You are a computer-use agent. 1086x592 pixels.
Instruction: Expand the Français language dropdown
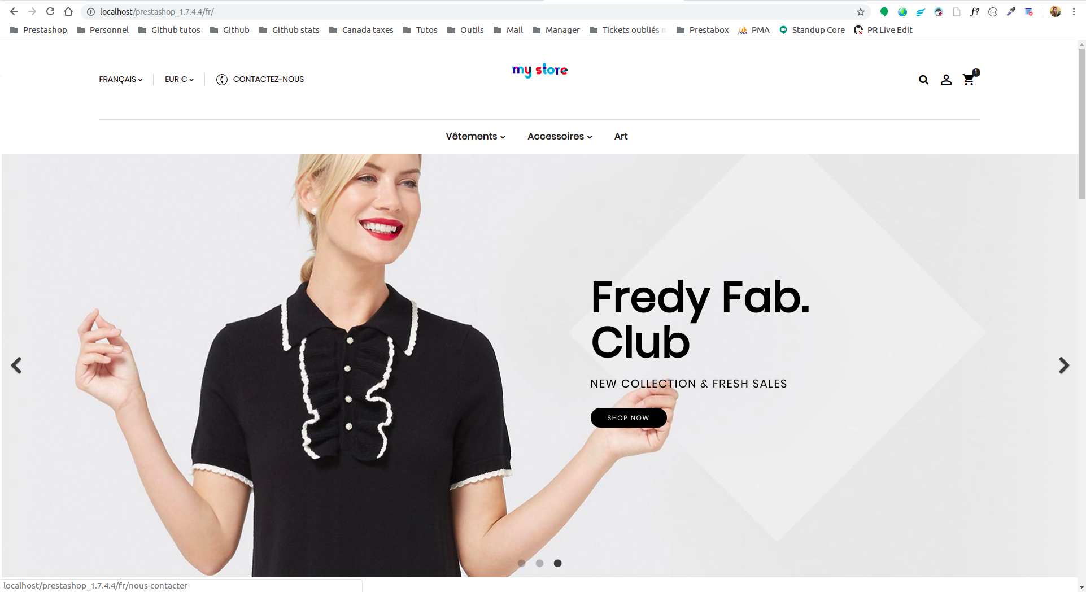(121, 79)
